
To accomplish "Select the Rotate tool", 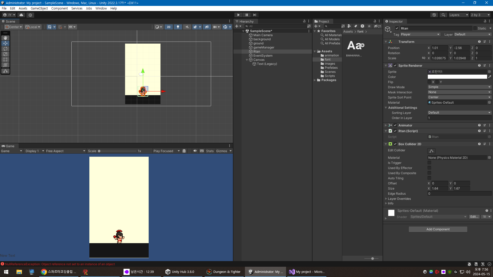I will pyautogui.click(x=5, y=49).
